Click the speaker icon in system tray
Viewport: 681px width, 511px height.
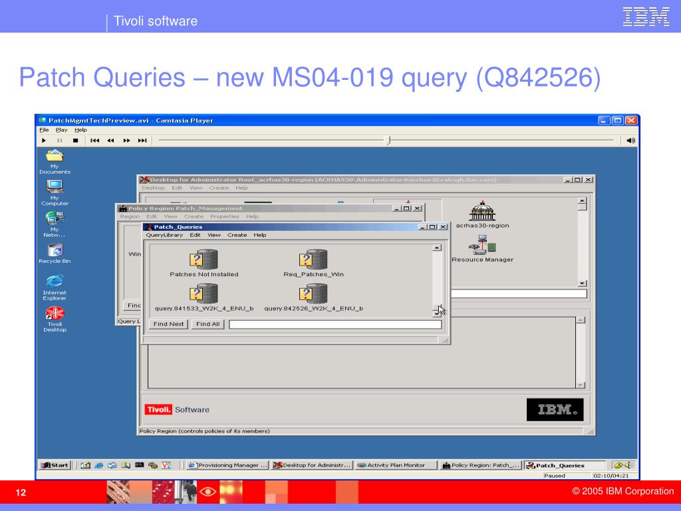point(628,465)
